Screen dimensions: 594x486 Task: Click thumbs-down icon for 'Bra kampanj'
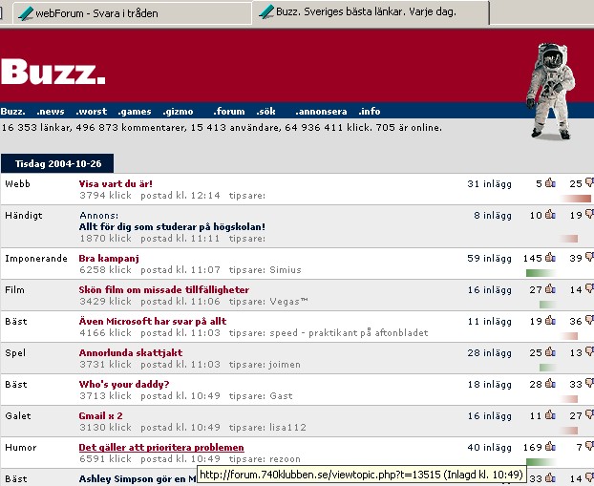589,258
